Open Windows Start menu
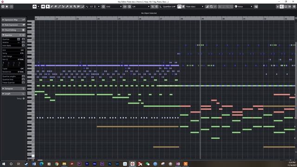Screen dimensions: 297x167 (x=3, y=164)
